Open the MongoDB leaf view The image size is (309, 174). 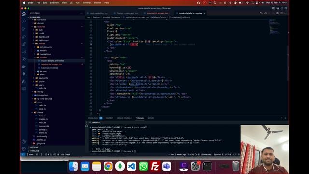tap(24, 74)
